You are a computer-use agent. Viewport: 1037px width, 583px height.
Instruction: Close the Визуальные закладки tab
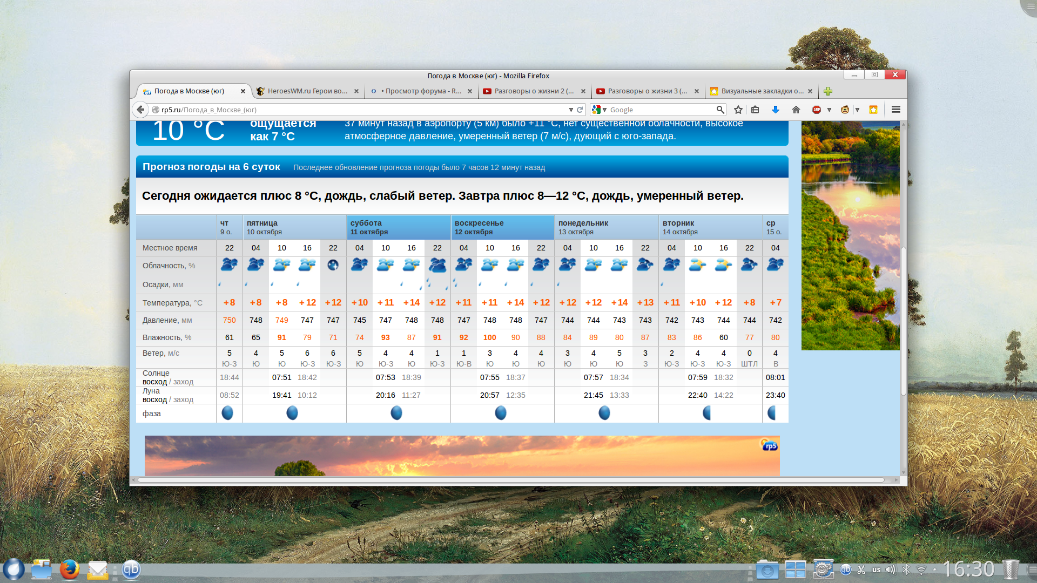point(810,91)
